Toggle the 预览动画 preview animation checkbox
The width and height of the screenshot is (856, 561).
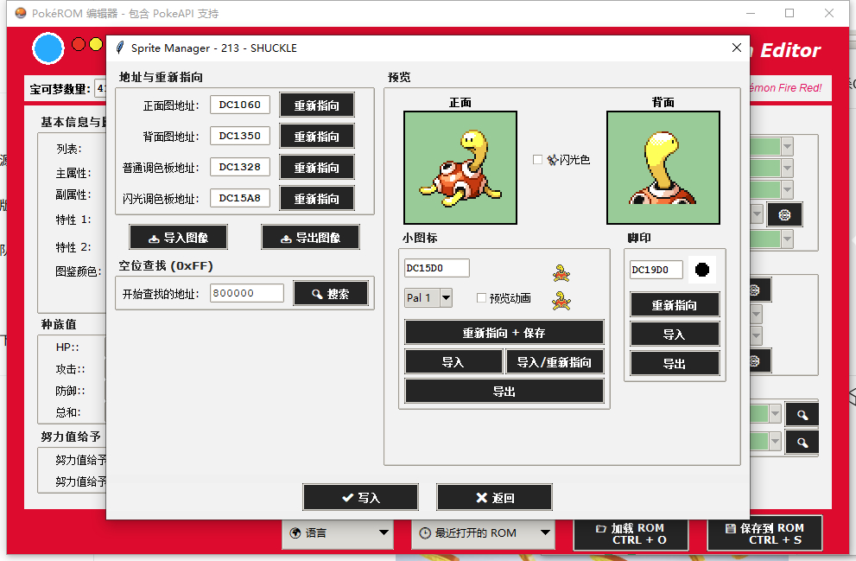pyautogui.click(x=480, y=297)
